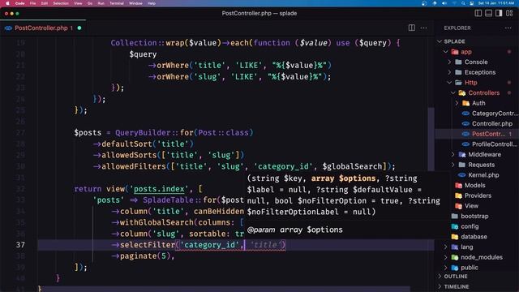
Task: Click the Spotlight search icon in menu bar
Action: [x=463, y=3]
